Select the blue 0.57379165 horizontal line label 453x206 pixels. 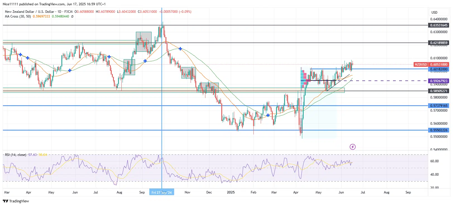[x=438, y=106]
